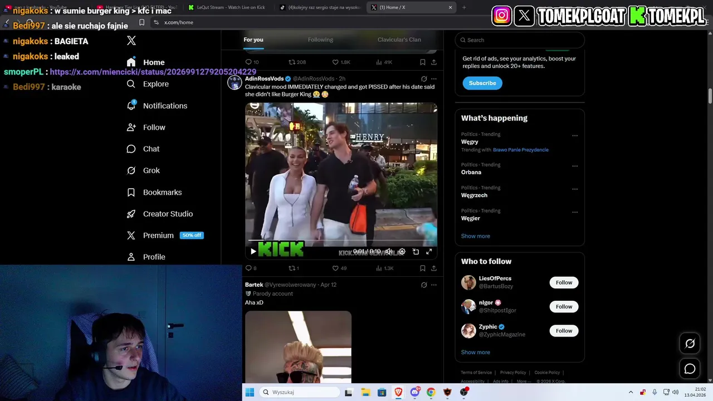Show more under Who to follow

[x=476, y=353]
